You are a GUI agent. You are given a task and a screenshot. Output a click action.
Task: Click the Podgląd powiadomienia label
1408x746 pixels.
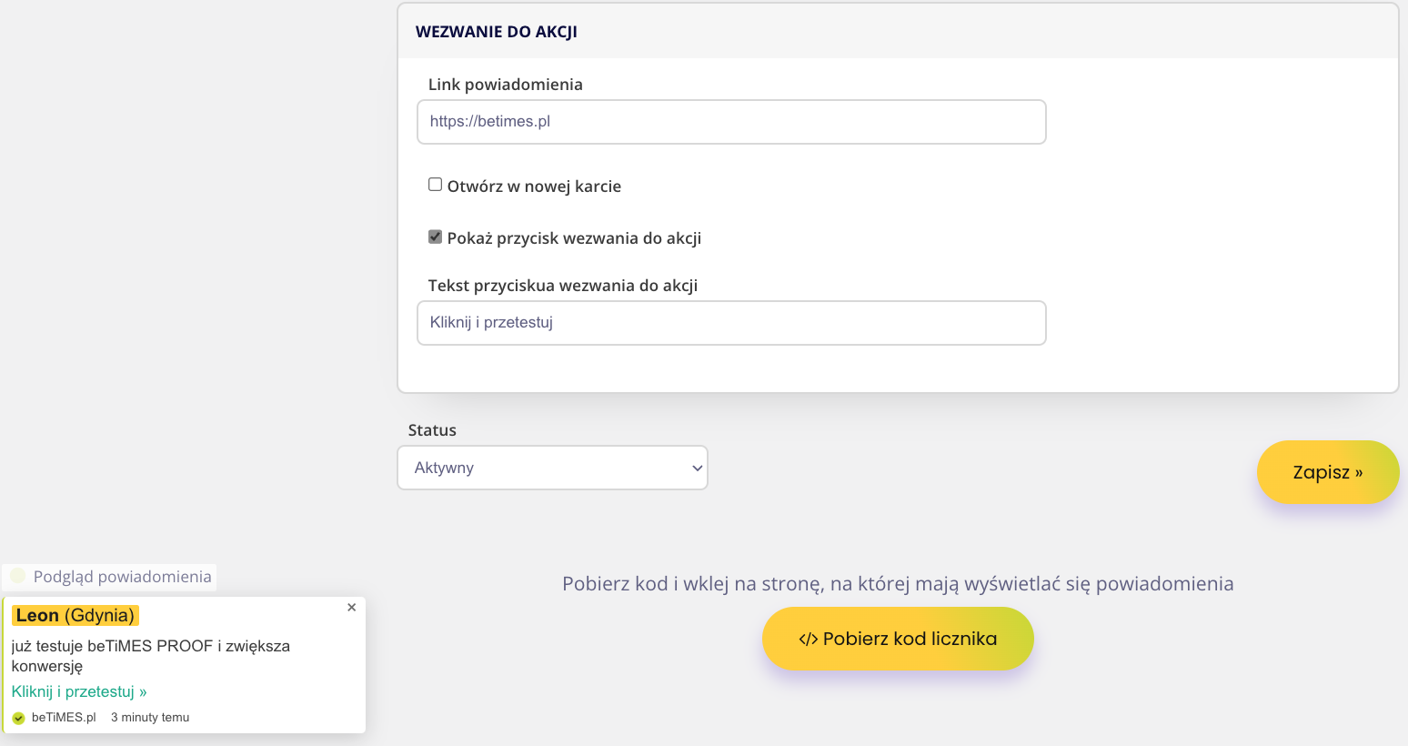click(x=122, y=577)
